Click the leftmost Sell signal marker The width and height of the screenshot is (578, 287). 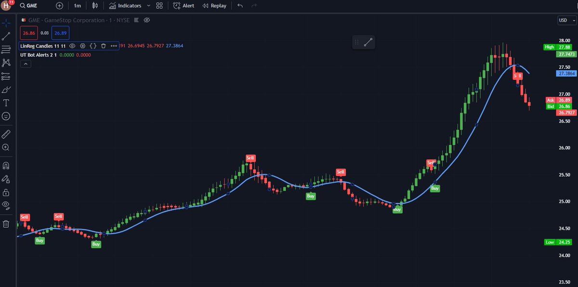tap(25, 217)
